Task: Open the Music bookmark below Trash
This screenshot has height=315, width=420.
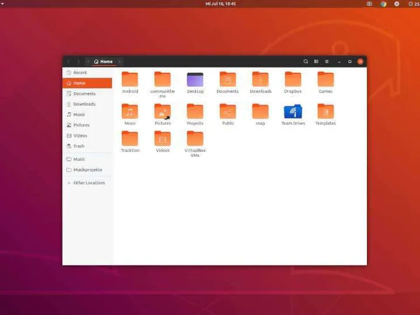Action: pyautogui.click(x=87, y=159)
